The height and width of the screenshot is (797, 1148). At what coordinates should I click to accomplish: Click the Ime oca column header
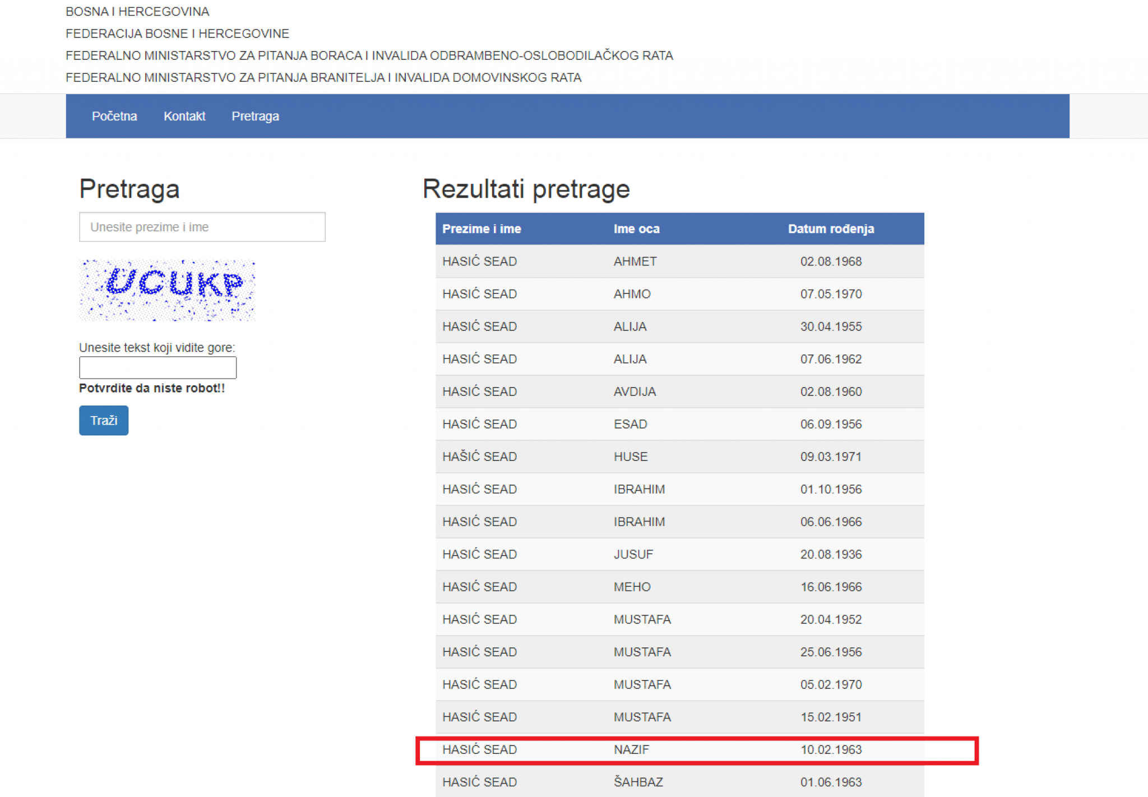pyautogui.click(x=636, y=229)
